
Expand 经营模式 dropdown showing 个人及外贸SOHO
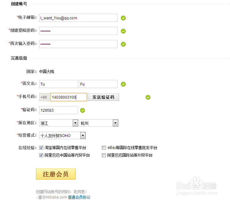coord(62,135)
